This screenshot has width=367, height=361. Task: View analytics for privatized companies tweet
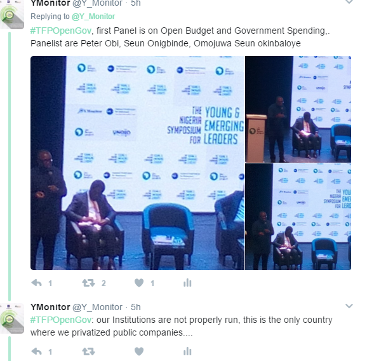[x=187, y=351]
